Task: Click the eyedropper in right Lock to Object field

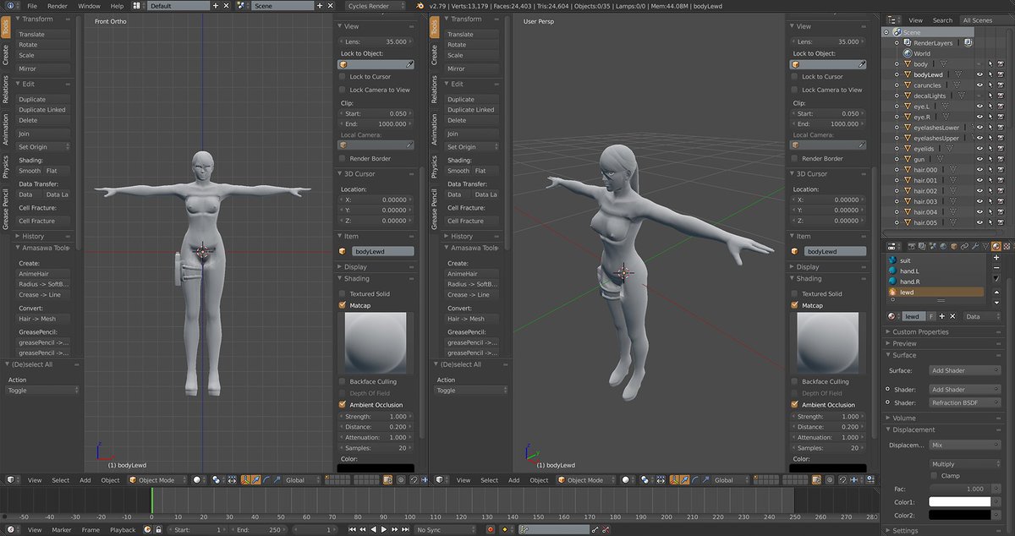Action: 862,64
